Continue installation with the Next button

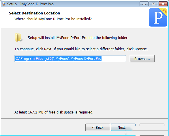click(123, 127)
